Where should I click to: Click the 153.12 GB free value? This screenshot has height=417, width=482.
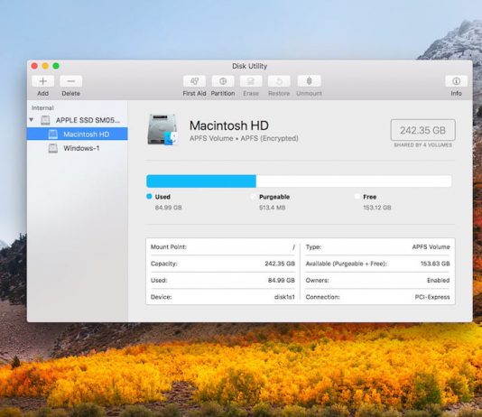pos(377,208)
